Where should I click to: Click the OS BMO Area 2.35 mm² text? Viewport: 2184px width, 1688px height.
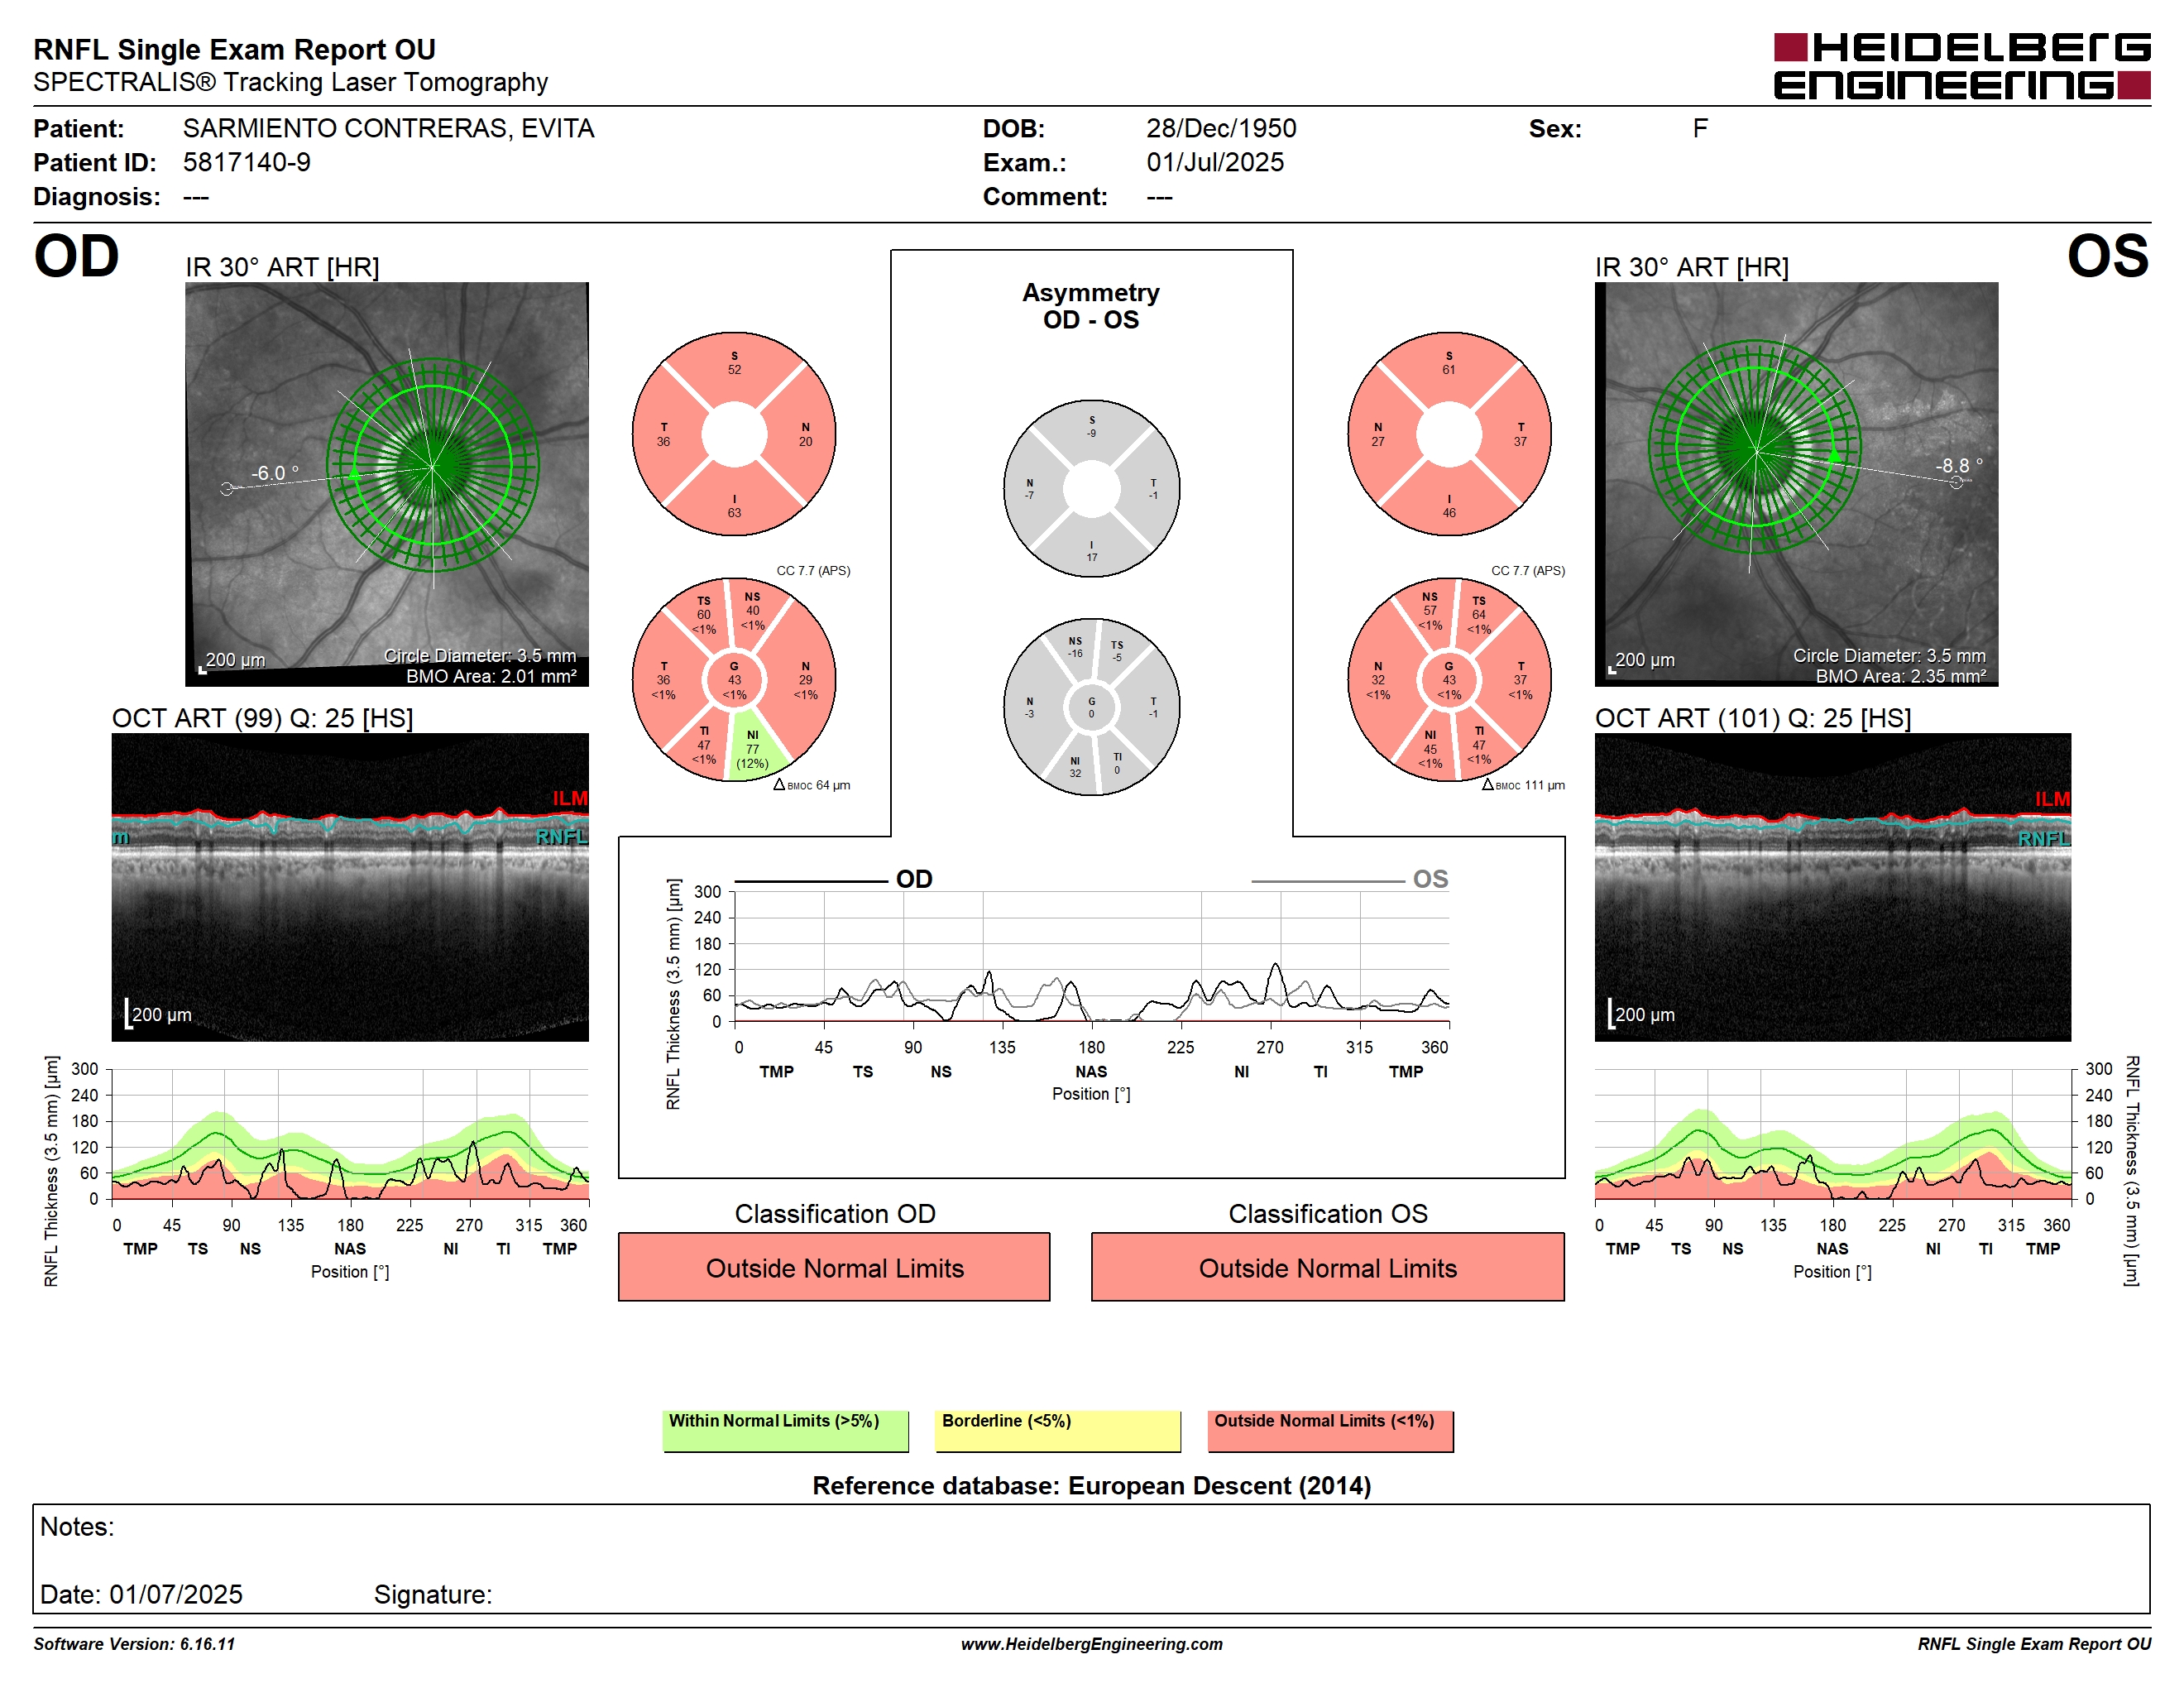(x=1901, y=676)
